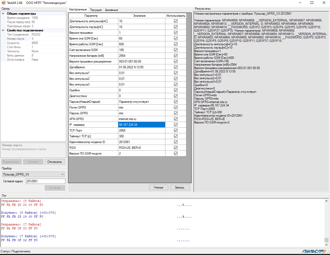Open the Архивные tab
This screenshot has width=330, height=255.
point(111,10)
